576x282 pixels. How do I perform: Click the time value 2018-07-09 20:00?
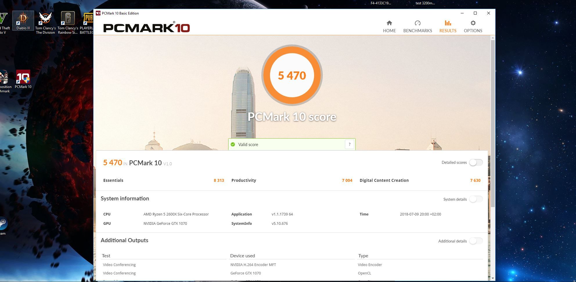click(420, 214)
